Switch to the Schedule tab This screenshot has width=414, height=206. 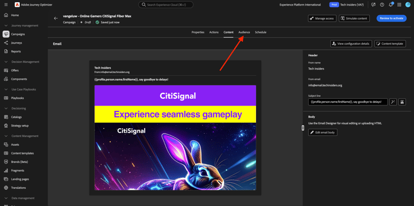coord(261,32)
